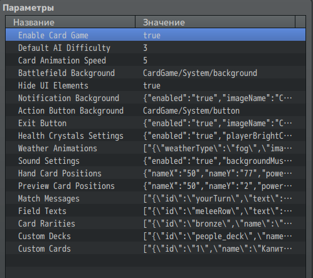Select the Sound Settings parameter
This screenshot has height=278, width=313.
156,160
